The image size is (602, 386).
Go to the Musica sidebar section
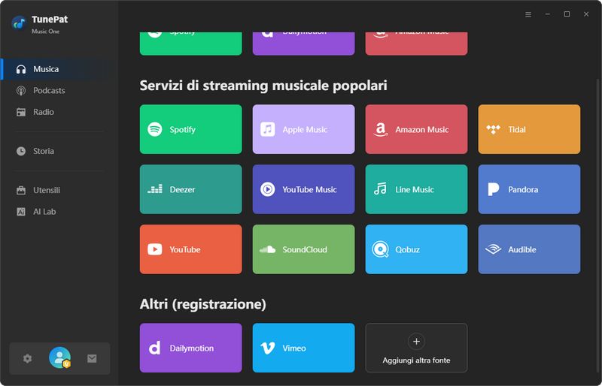[59, 69]
